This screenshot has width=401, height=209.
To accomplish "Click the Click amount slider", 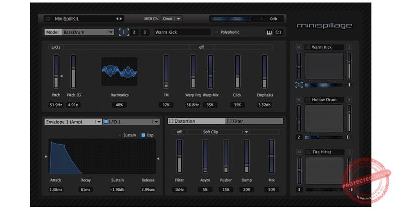I will click(237, 72).
